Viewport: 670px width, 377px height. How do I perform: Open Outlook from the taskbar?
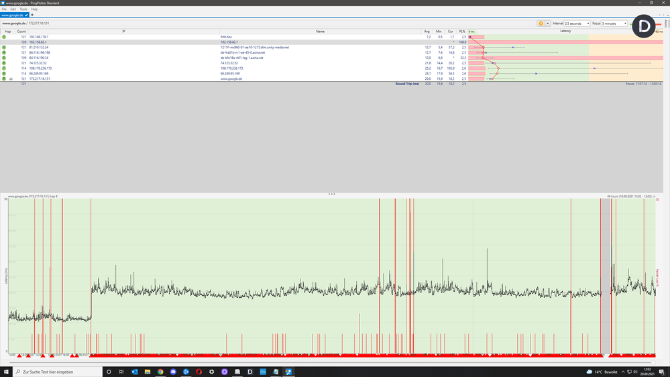point(134,372)
